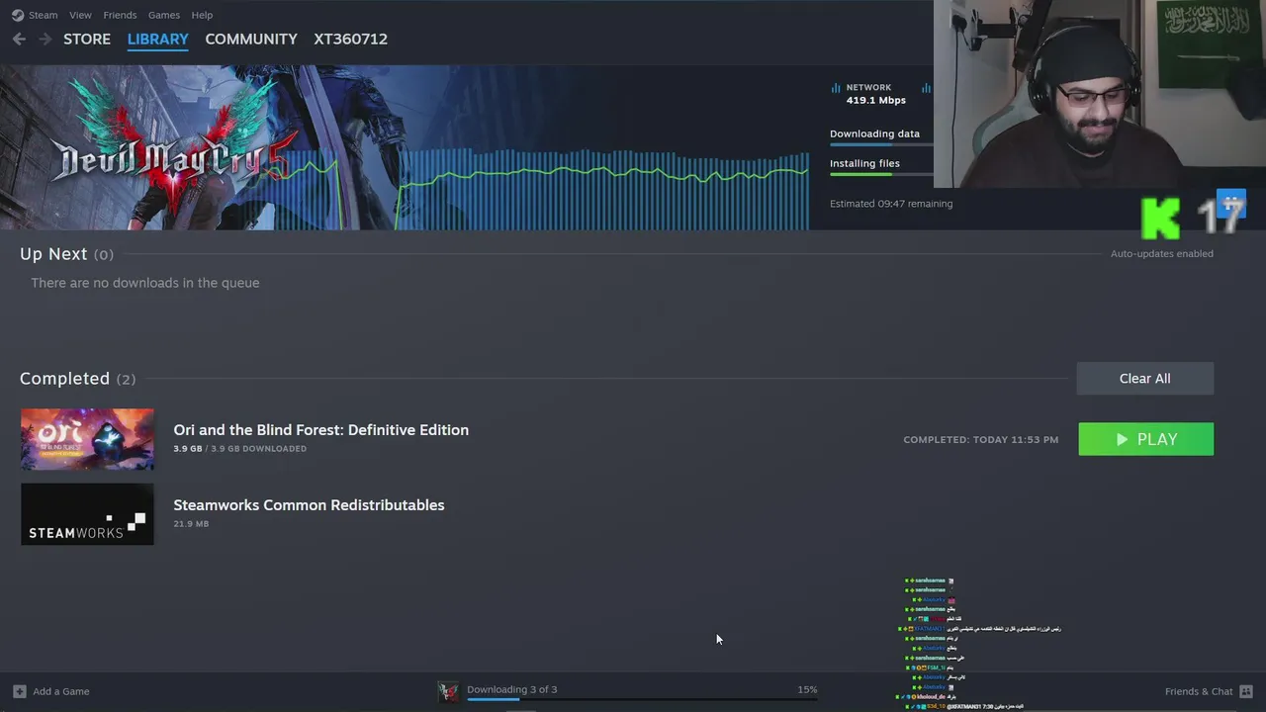Switch to the COMMUNITY tab
Viewport: 1266px width, 712px height.
pyautogui.click(x=251, y=39)
